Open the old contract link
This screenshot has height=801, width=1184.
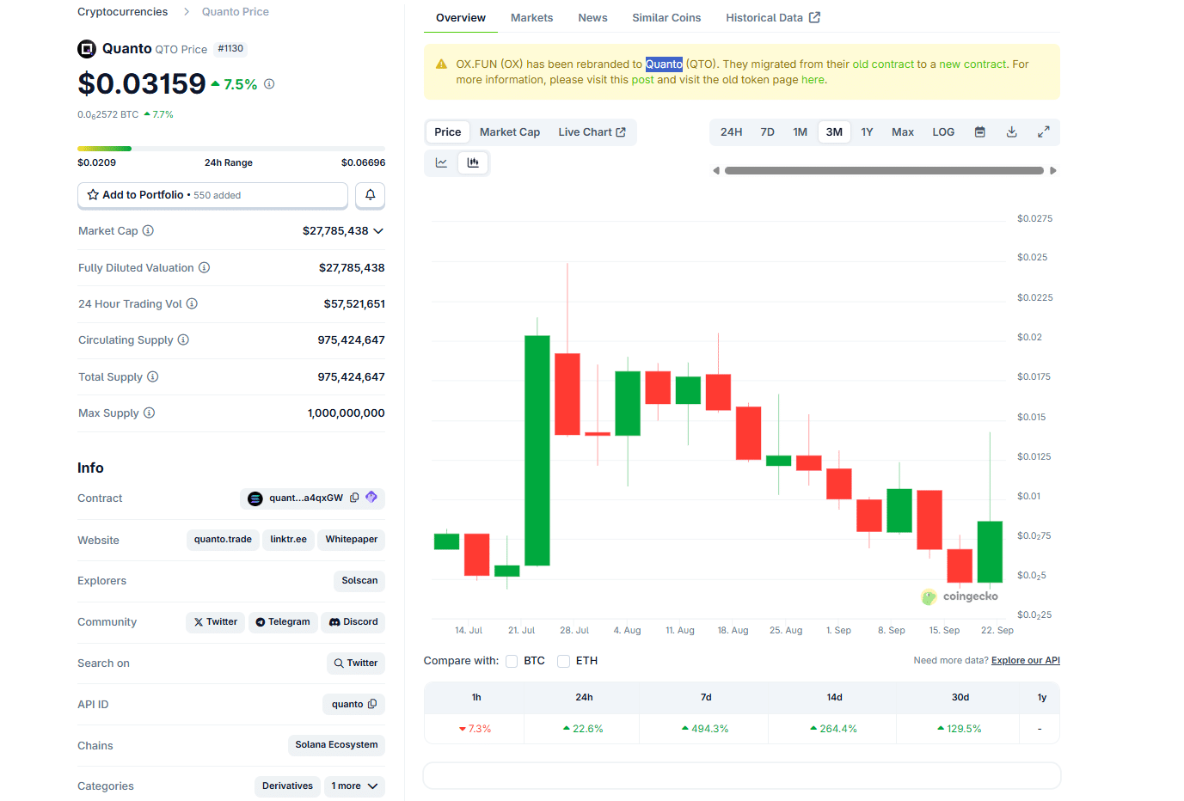(883, 64)
